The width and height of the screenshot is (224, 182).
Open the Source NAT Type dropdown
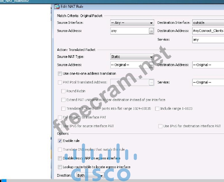151,57
